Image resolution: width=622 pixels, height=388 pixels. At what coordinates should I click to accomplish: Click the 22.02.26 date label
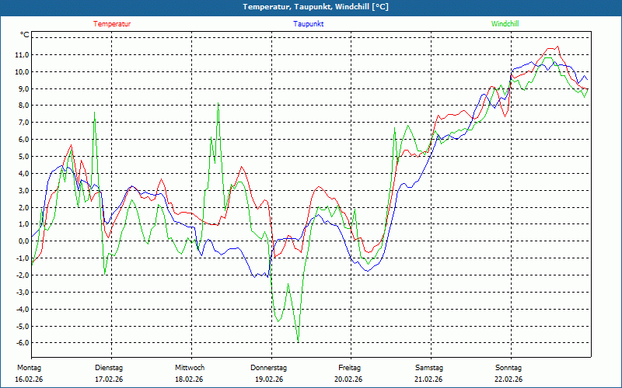point(508,379)
